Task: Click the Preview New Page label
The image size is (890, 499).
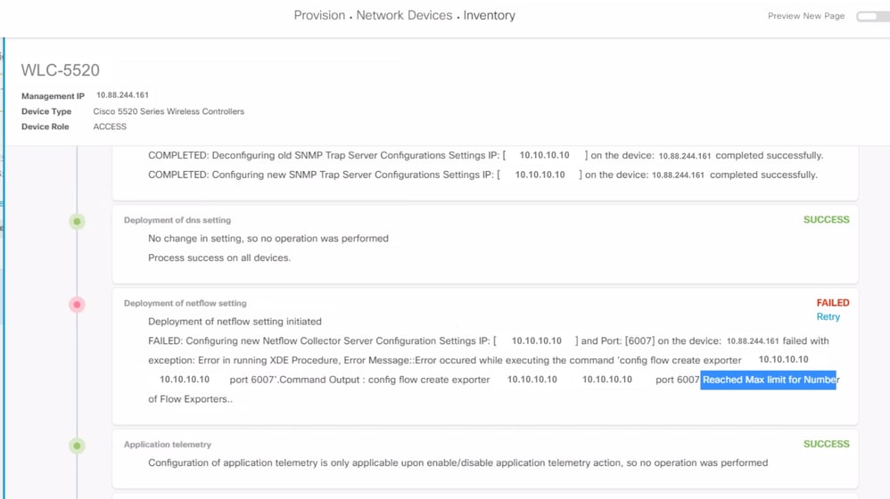Action: pos(806,16)
